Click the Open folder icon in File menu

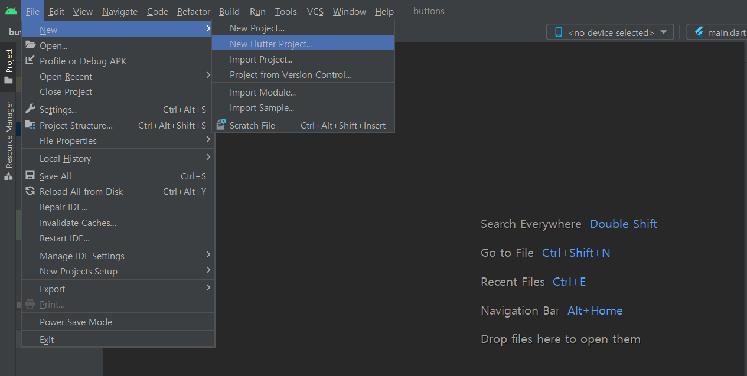tap(30, 45)
